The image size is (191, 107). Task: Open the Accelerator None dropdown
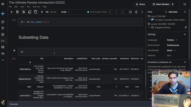pos(171,50)
